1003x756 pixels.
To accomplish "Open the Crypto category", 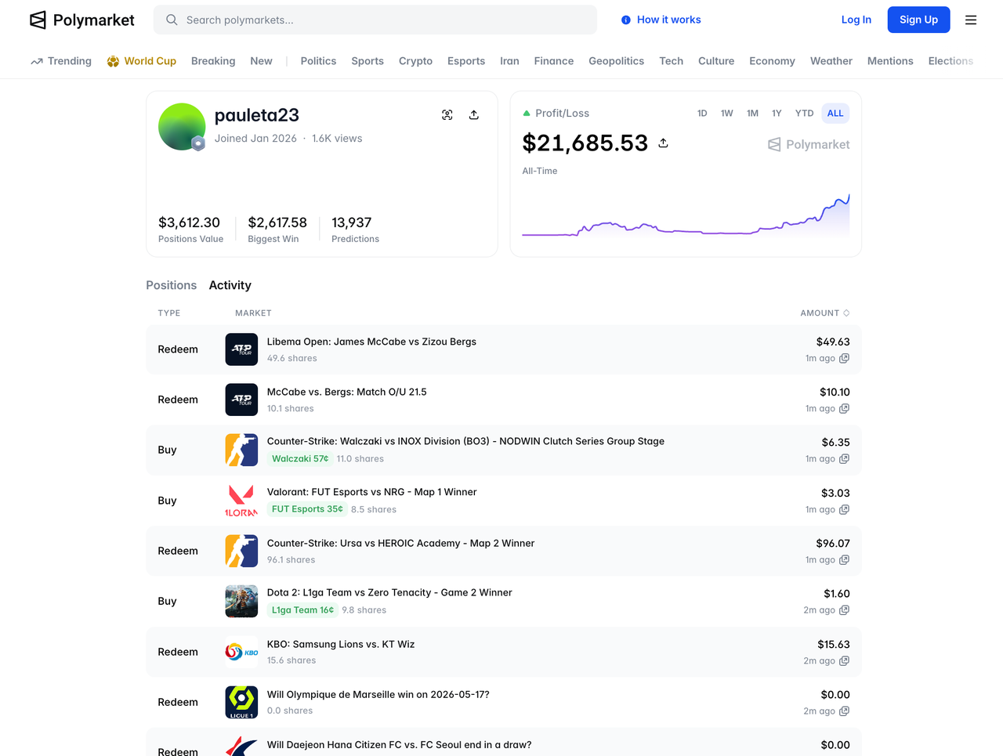I will click(415, 61).
